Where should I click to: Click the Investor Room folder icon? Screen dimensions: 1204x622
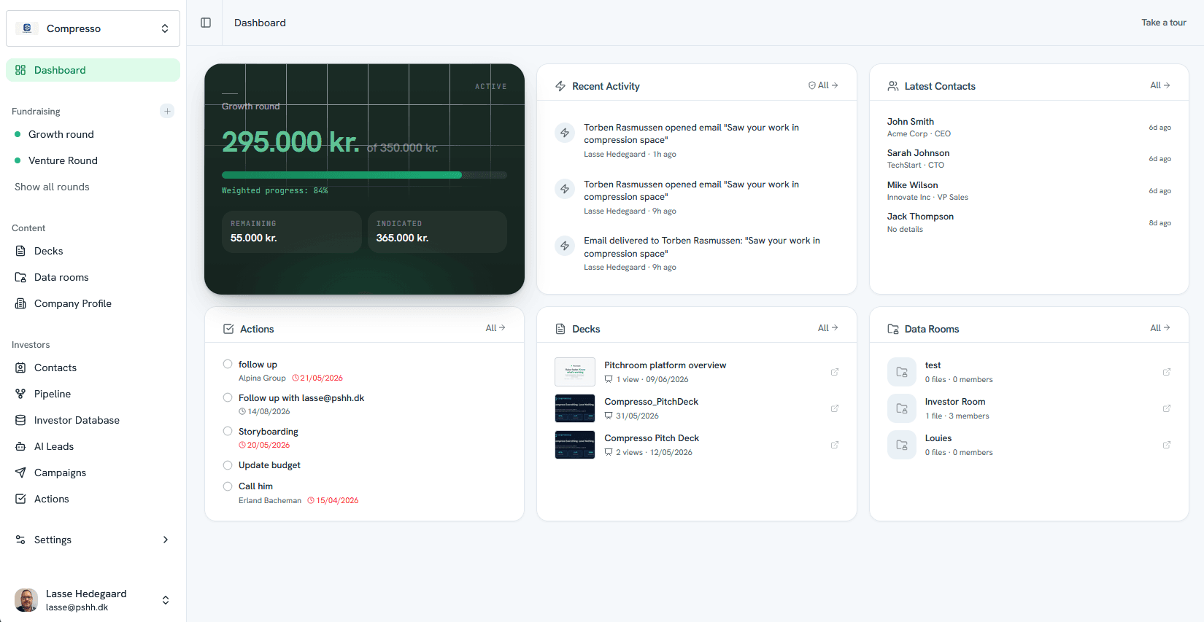pos(902,408)
